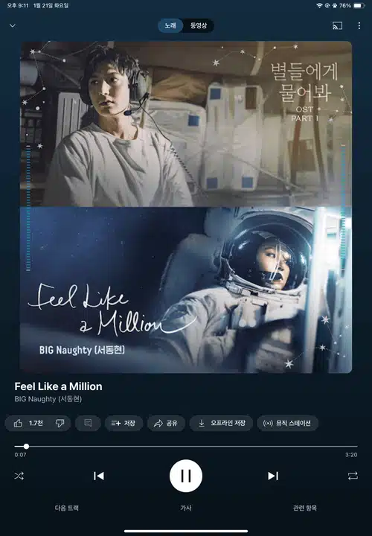The width and height of the screenshot is (372, 536).
Task: Toggle shuffle playback
Action: pos(19,476)
